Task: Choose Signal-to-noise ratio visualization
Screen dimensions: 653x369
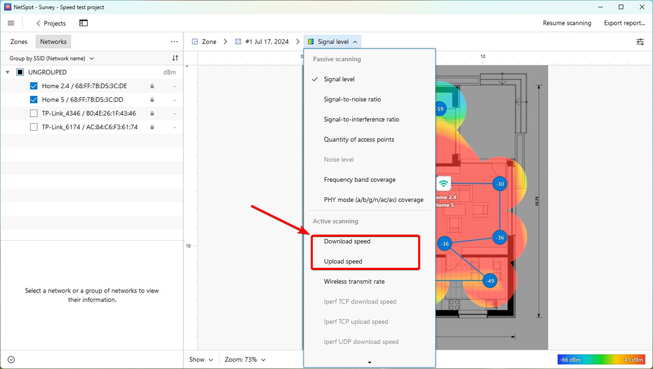Action: tap(352, 99)
